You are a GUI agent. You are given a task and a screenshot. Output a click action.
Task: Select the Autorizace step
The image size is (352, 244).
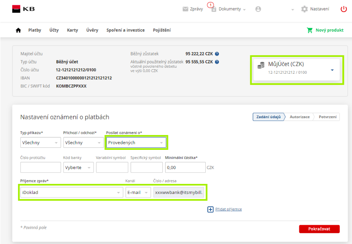(x=300, y=117)
